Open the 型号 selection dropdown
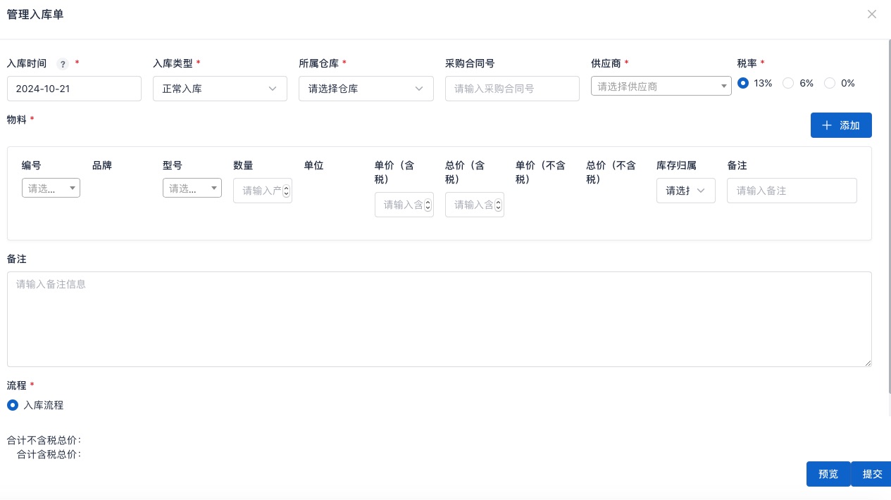Image resolution: width=891 pixels, height=500 pixels. click(192, 188)
